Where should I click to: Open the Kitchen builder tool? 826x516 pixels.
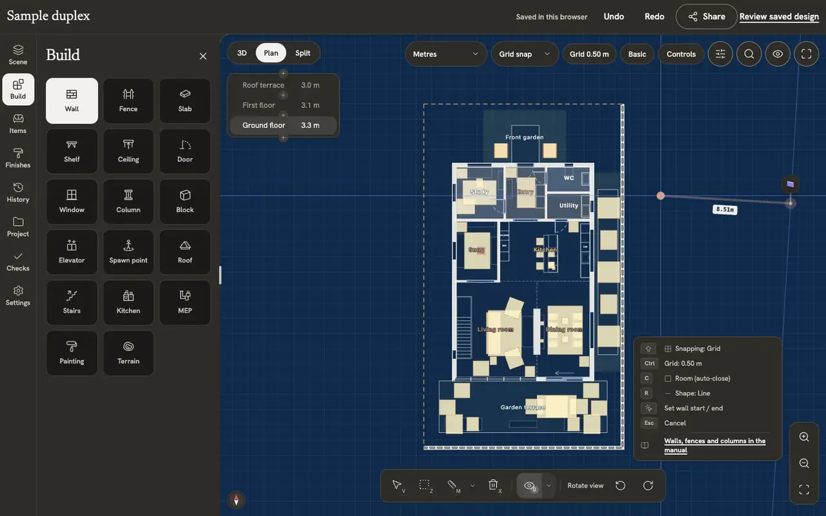pyautogui.click(x=128, y=303)
